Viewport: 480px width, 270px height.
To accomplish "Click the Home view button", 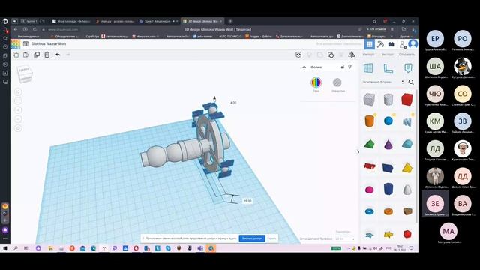I will pyautogui.click(x=18, y=91).
